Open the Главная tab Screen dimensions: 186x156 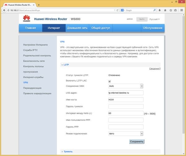click(x=30, y=28)
